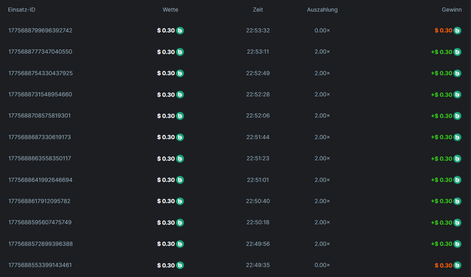Image resolution: width=471 pixels, height=277 pixels.
Task: Click the Wette column header
Action: (x=170, y=10)
